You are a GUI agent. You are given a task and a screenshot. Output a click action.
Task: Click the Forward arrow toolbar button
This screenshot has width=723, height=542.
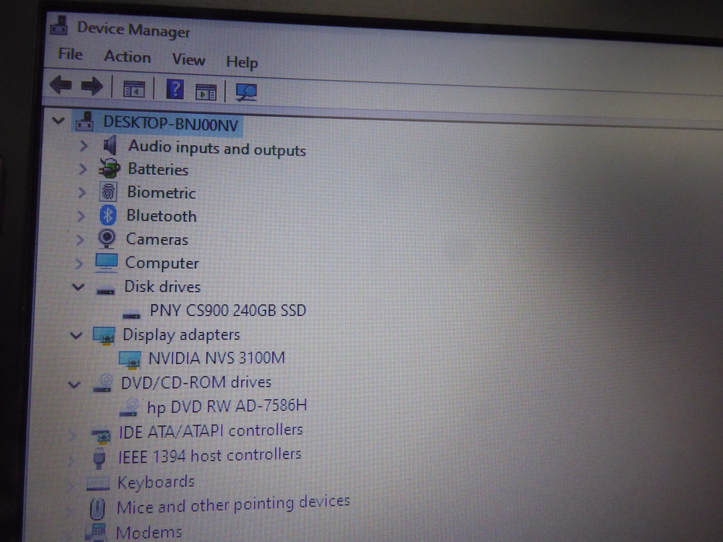92,86
